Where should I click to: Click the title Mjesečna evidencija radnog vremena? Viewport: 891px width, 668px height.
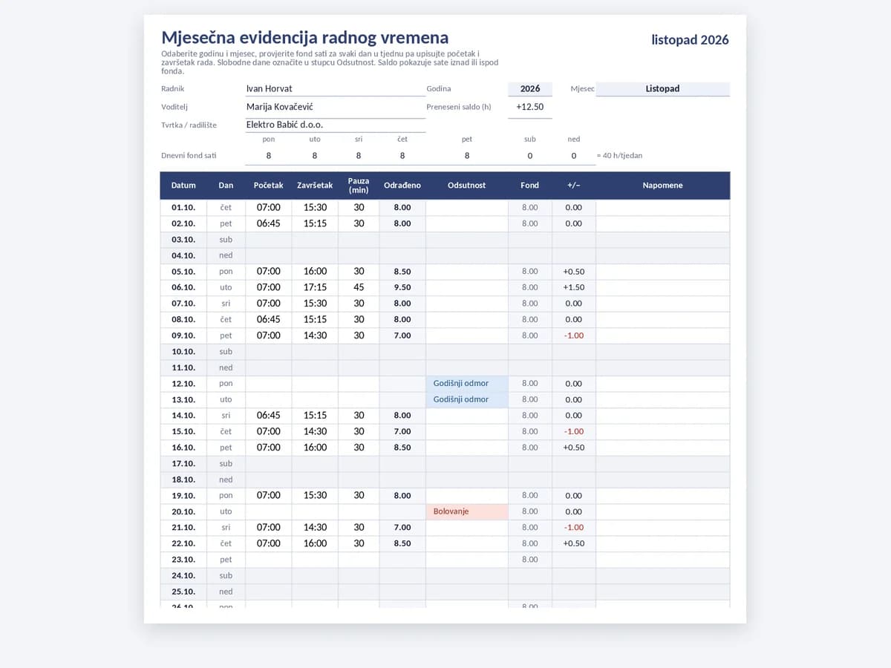[x=305, y=37]
